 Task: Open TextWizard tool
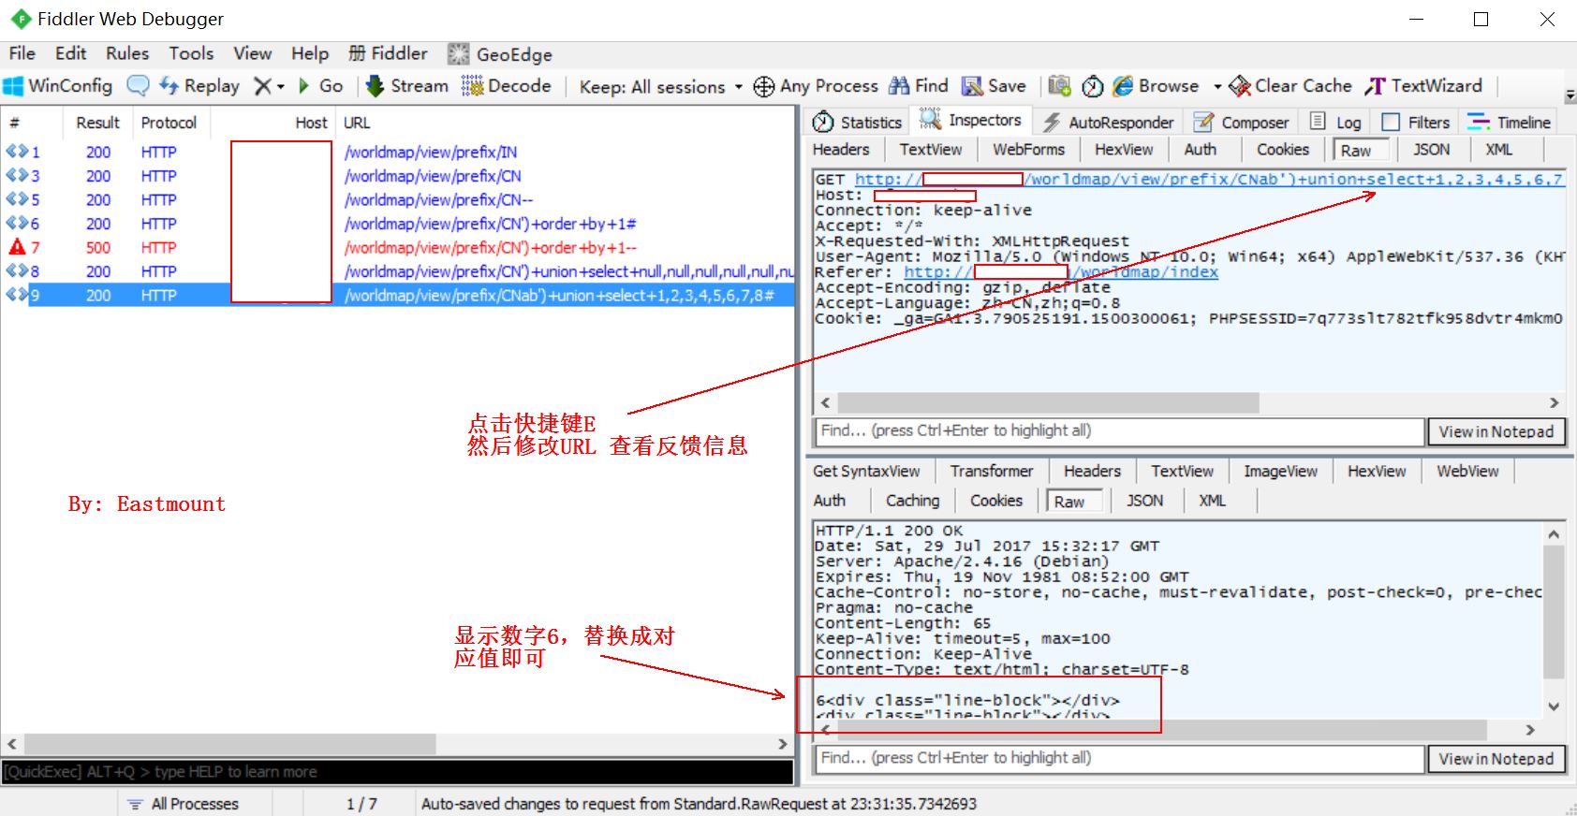coord(1423,86)
